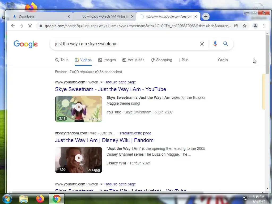Click the scrollbar down arrow

[267, 189]
